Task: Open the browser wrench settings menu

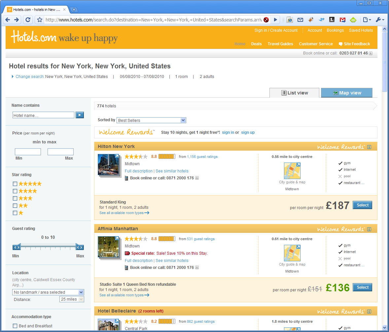Action: pos(379,19)
